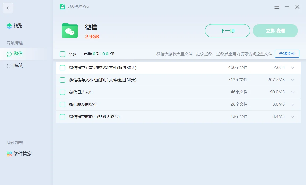
Task: Click the 2.9GB total size text
Action: (92, 37)
